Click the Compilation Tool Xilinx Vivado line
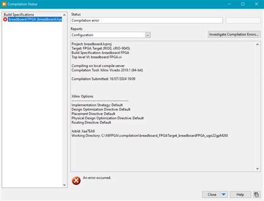The image size is (264, 201). 107,70
